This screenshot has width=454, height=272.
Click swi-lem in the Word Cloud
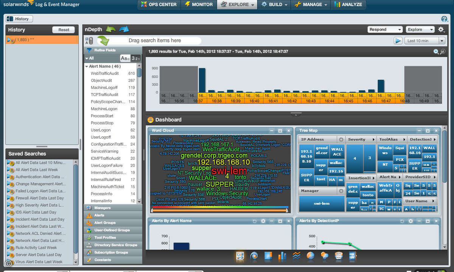(x=229, y=171)
